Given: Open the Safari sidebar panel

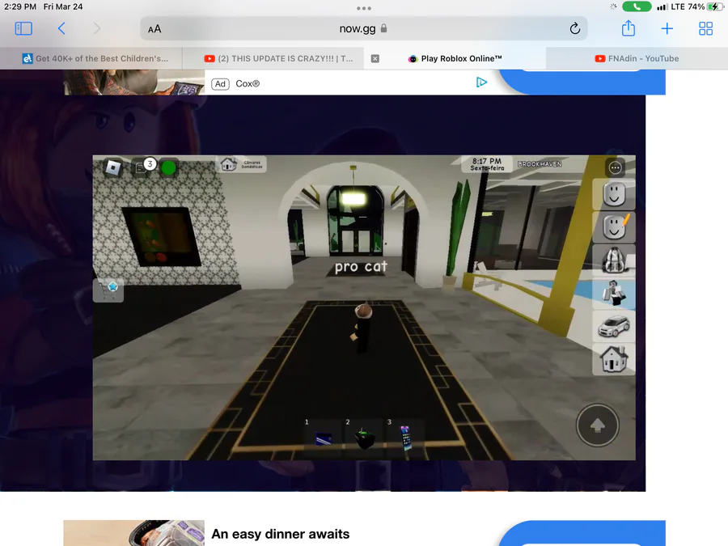Looking at the screenshot, I should click(23, 29).
